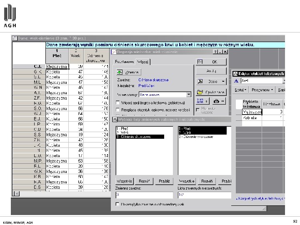
Task: Switch to the Podstawowe tab
Action: [x=124, y=62]
